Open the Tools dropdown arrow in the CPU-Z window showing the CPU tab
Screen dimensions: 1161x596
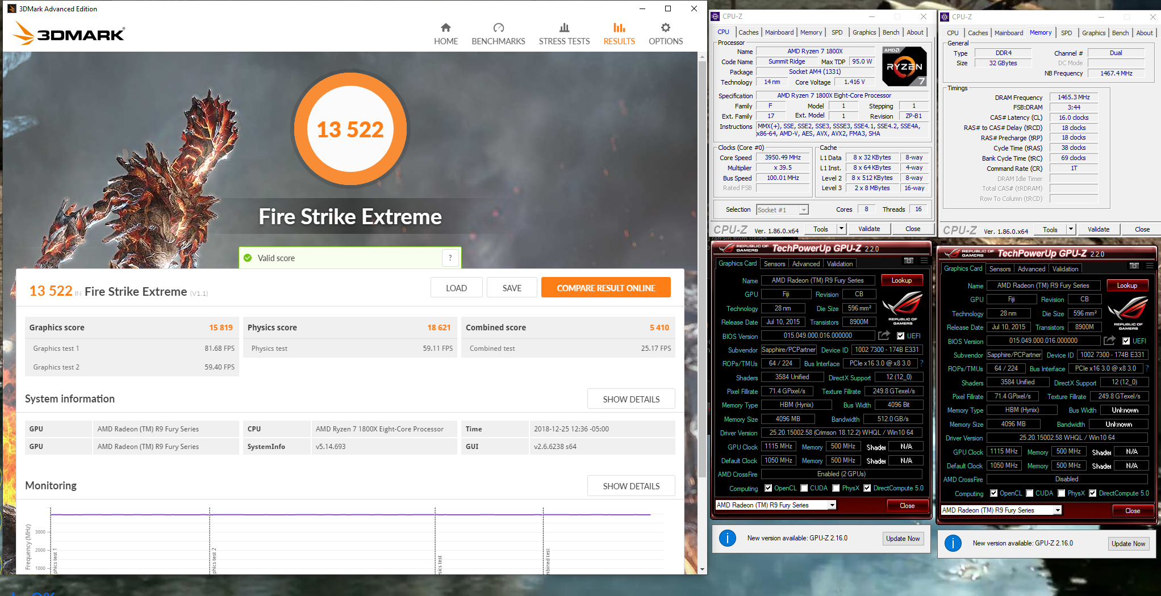tap(842, 229)
